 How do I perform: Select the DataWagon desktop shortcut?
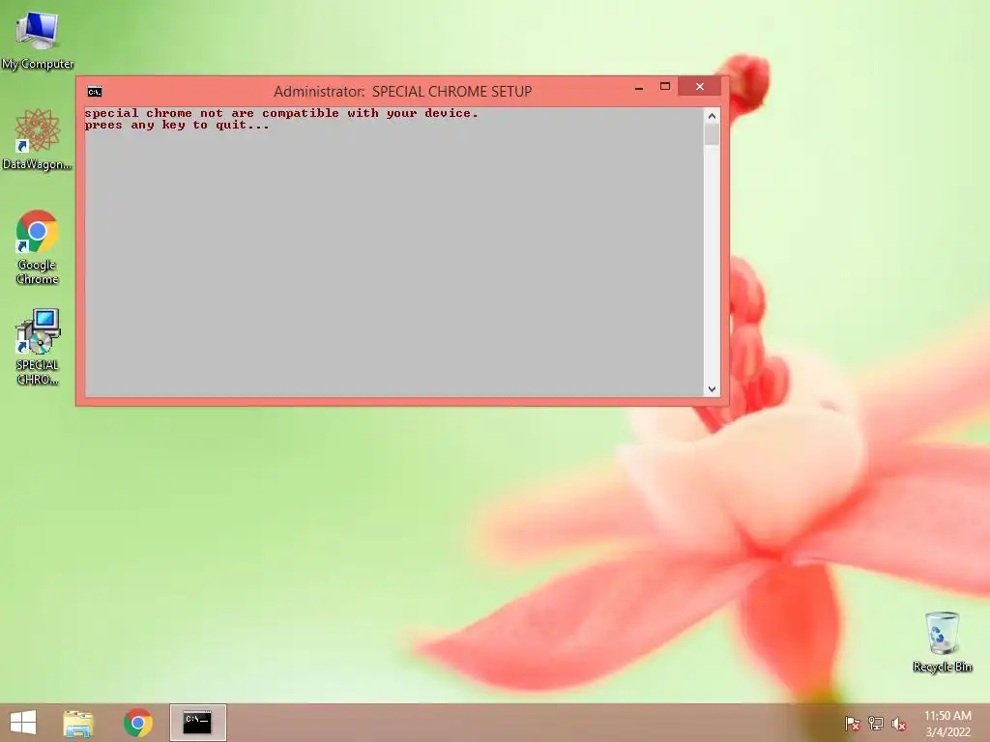click(x=38, y=139)
